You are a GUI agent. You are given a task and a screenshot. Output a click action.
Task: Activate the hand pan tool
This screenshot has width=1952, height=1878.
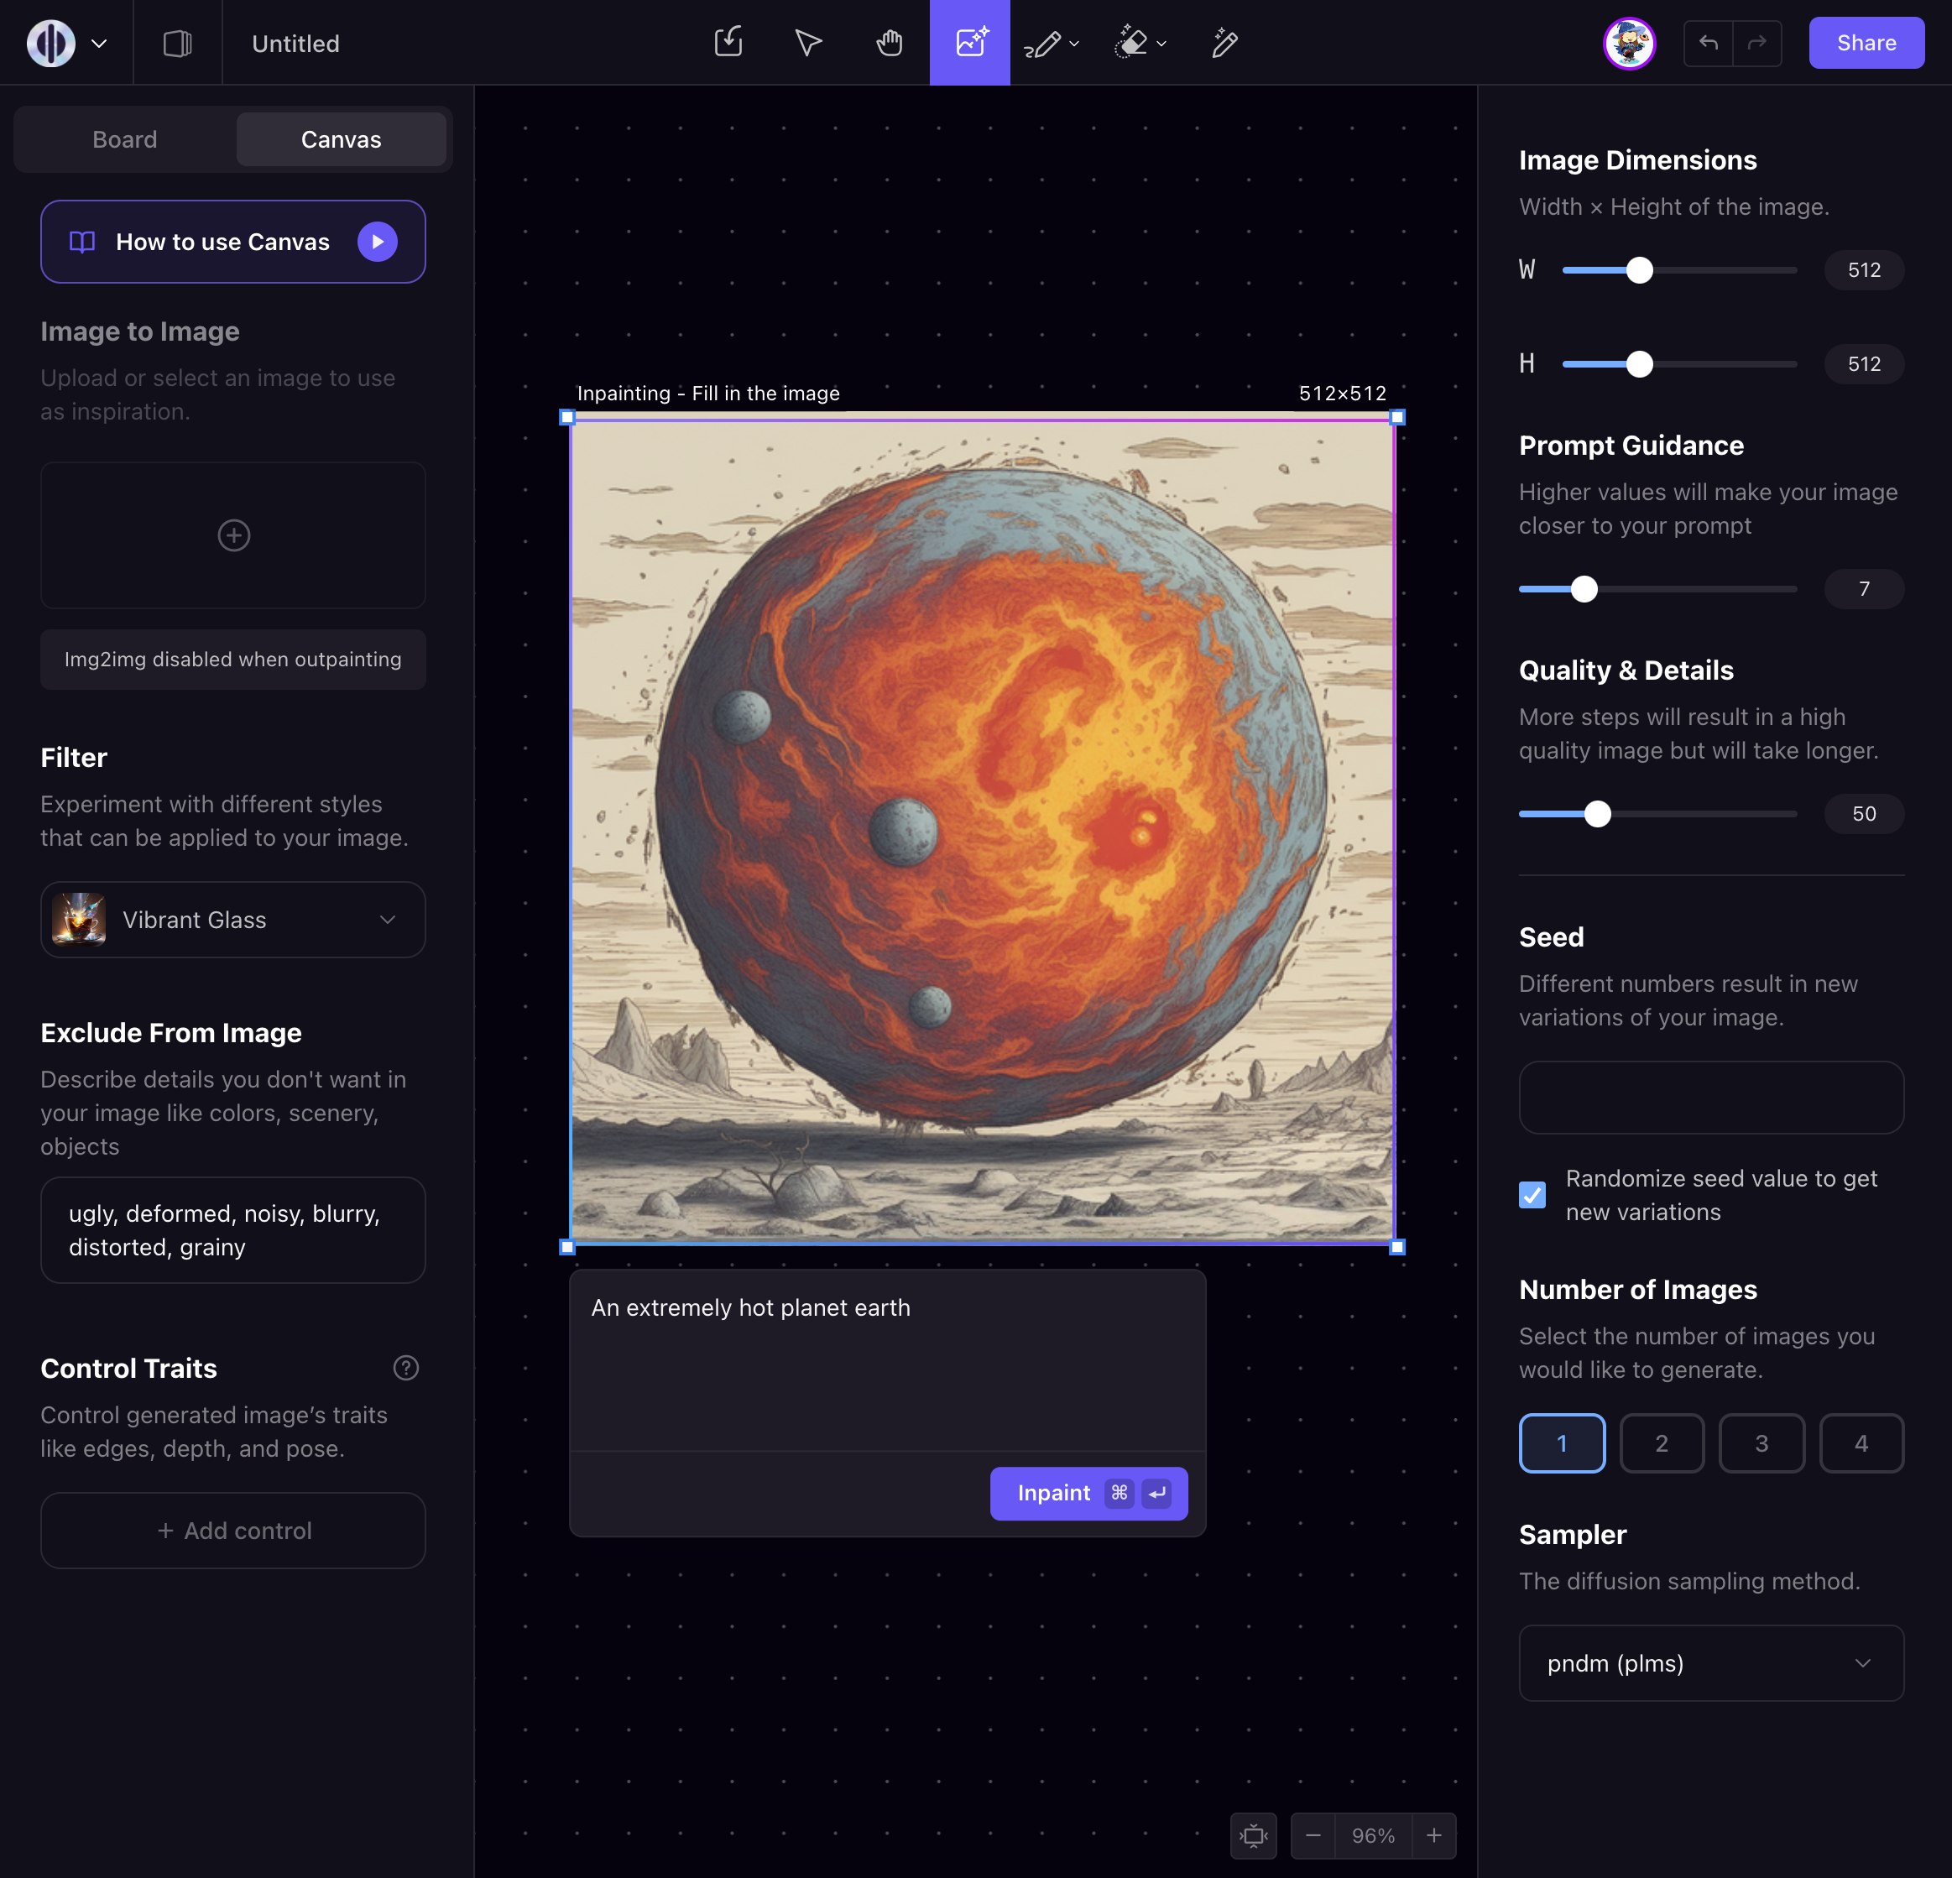889,43
